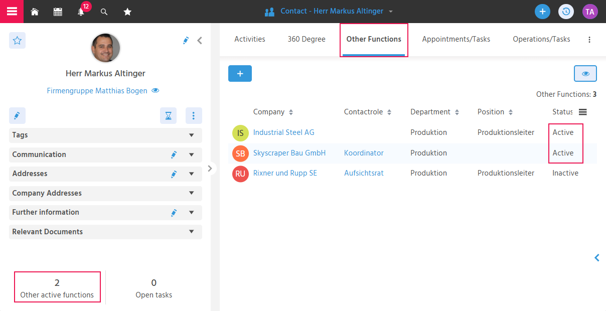Go to the home dashboard icon
This screenshot has height=311, width=606.
tap(35, 12)
